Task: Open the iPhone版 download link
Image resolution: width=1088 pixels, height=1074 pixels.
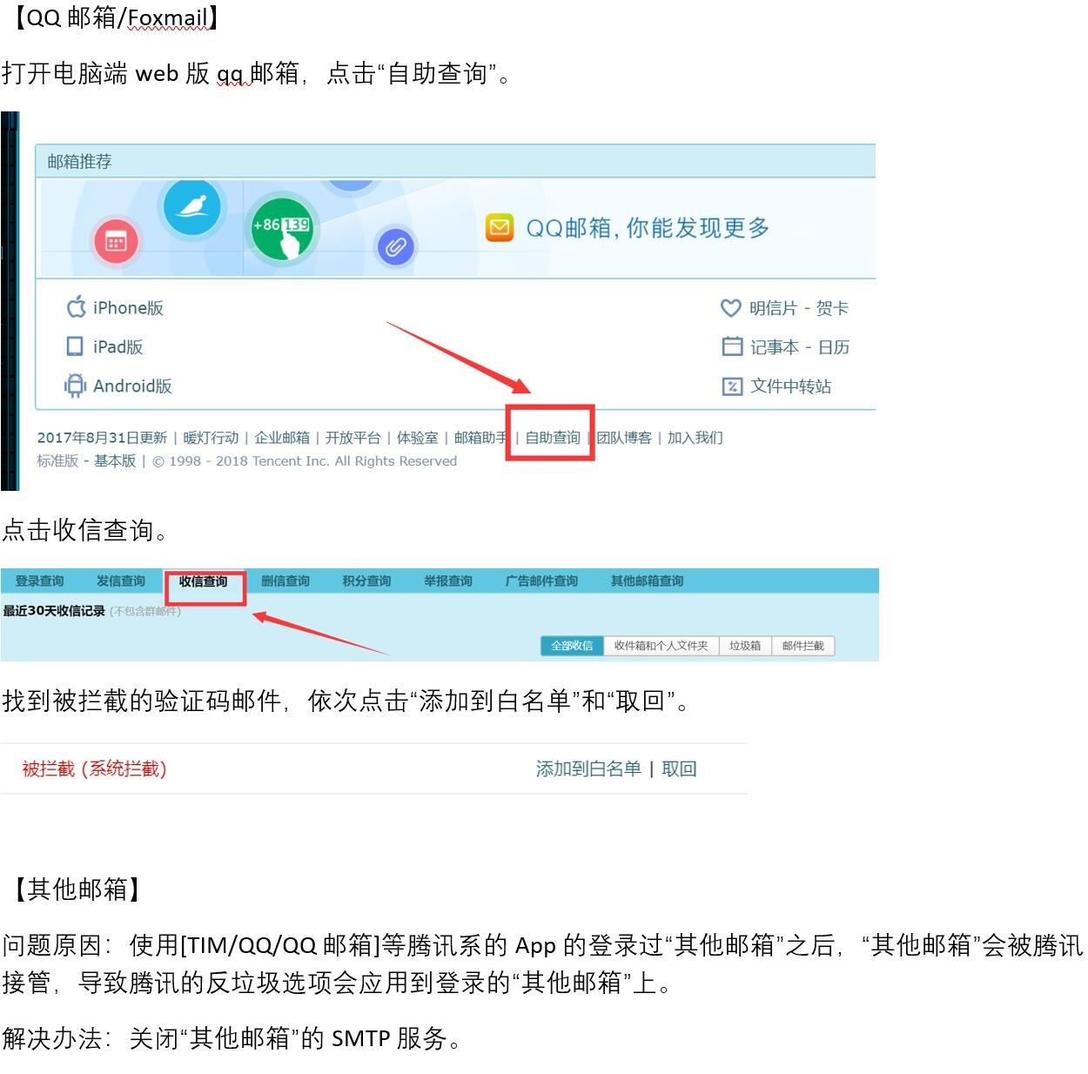Action: coord(115,307)
